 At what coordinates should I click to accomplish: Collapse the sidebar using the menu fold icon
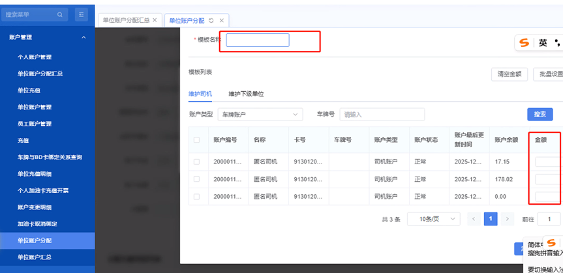(81, 14)
